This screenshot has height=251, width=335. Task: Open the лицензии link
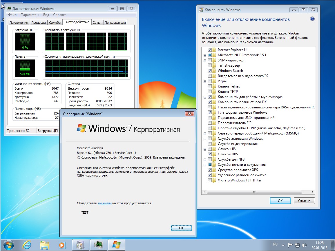[105, 203]
